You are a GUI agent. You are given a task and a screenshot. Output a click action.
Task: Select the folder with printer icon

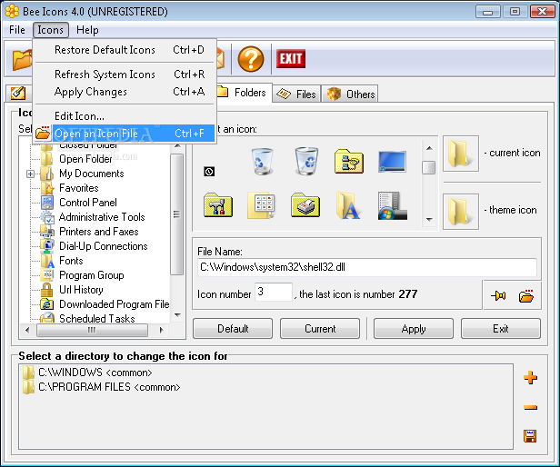click(x=305, y=205)
